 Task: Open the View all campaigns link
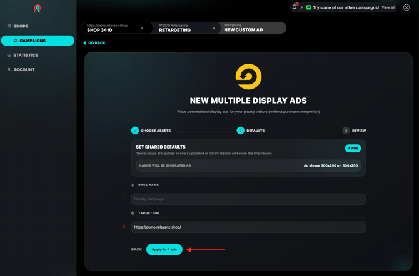coord(388,7)
